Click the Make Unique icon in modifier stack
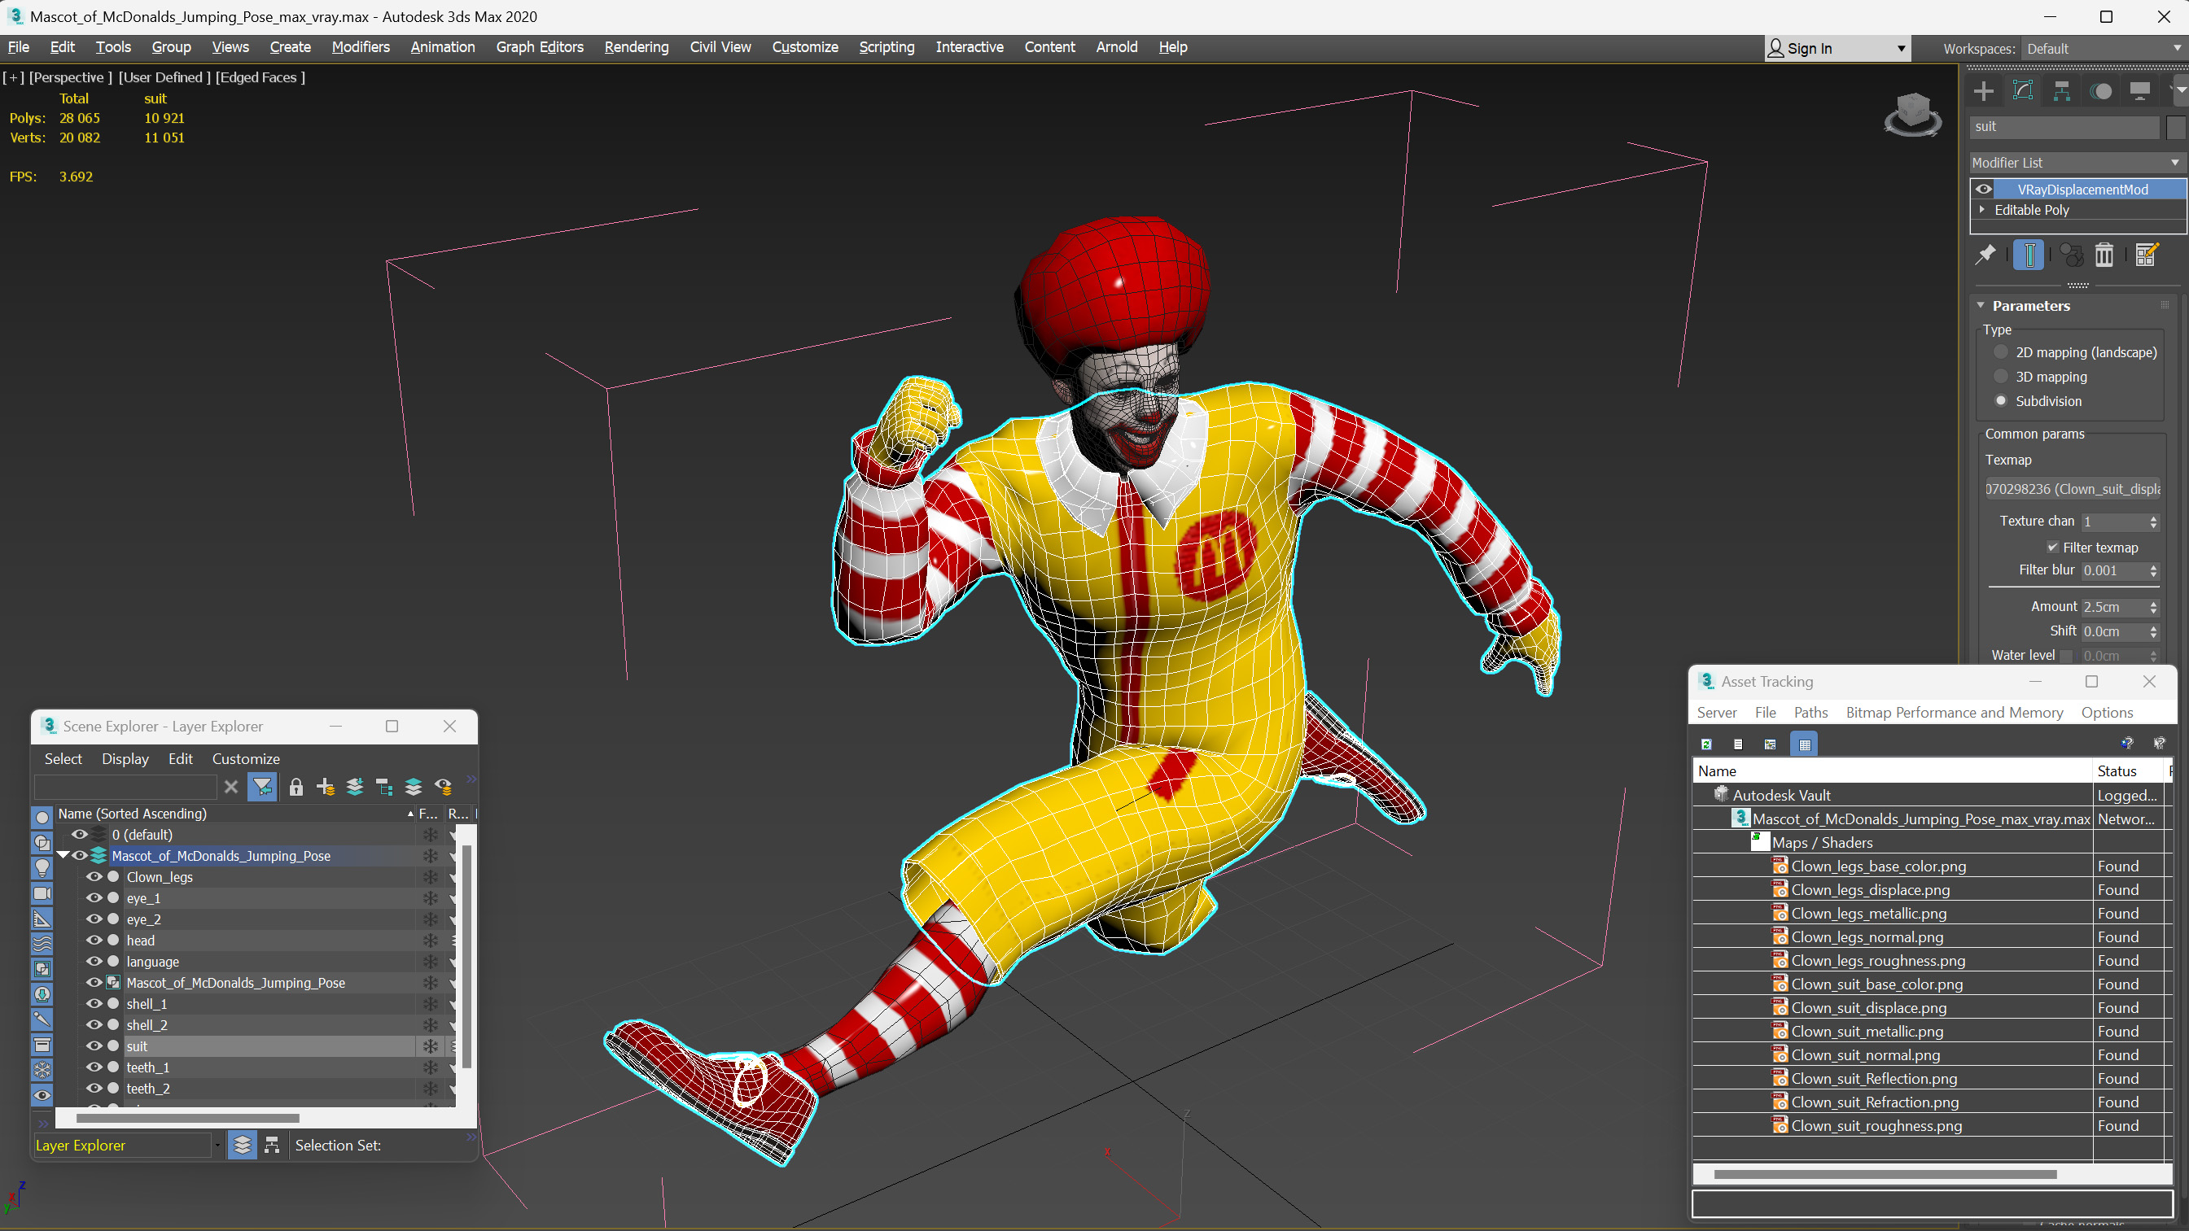 [2072, 254]
